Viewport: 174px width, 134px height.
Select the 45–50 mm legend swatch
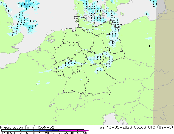[x=81, y=130]
